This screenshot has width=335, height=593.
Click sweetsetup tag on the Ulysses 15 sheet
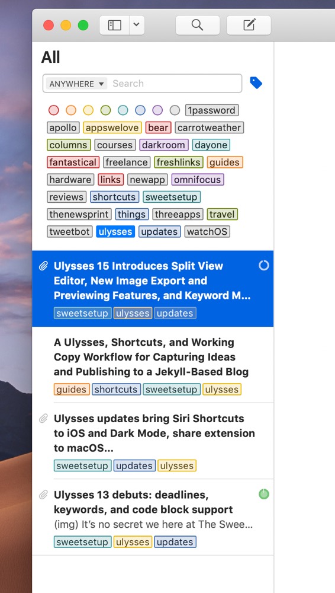83,313
